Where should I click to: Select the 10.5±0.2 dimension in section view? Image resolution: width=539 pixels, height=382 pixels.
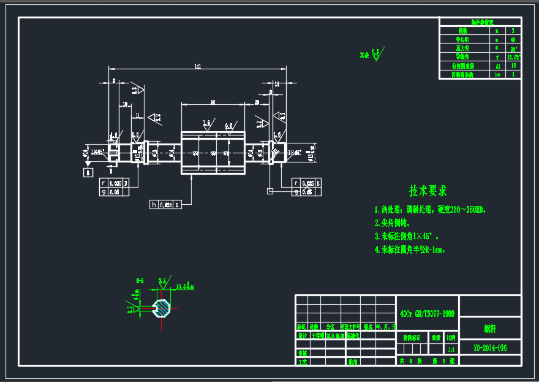(x=184, y=287)
